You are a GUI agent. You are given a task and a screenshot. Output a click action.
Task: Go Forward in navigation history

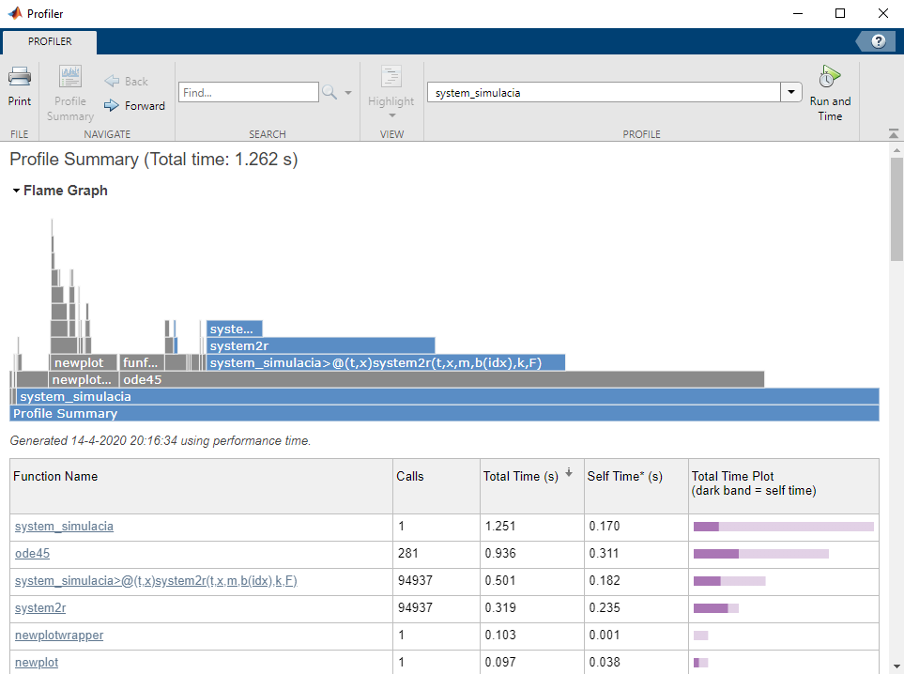coord(134,105)
